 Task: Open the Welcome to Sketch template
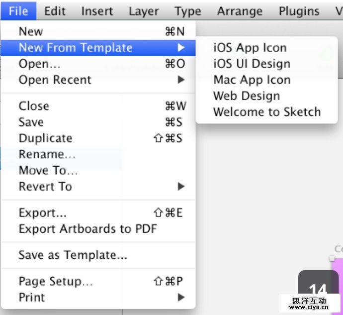tap(267, 111)
